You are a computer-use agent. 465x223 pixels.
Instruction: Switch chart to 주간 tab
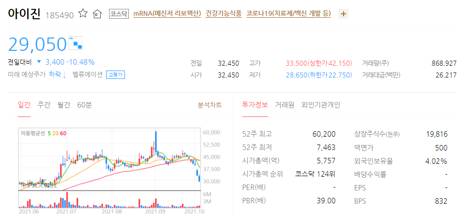pyautogui.click(x=44, y=105)
